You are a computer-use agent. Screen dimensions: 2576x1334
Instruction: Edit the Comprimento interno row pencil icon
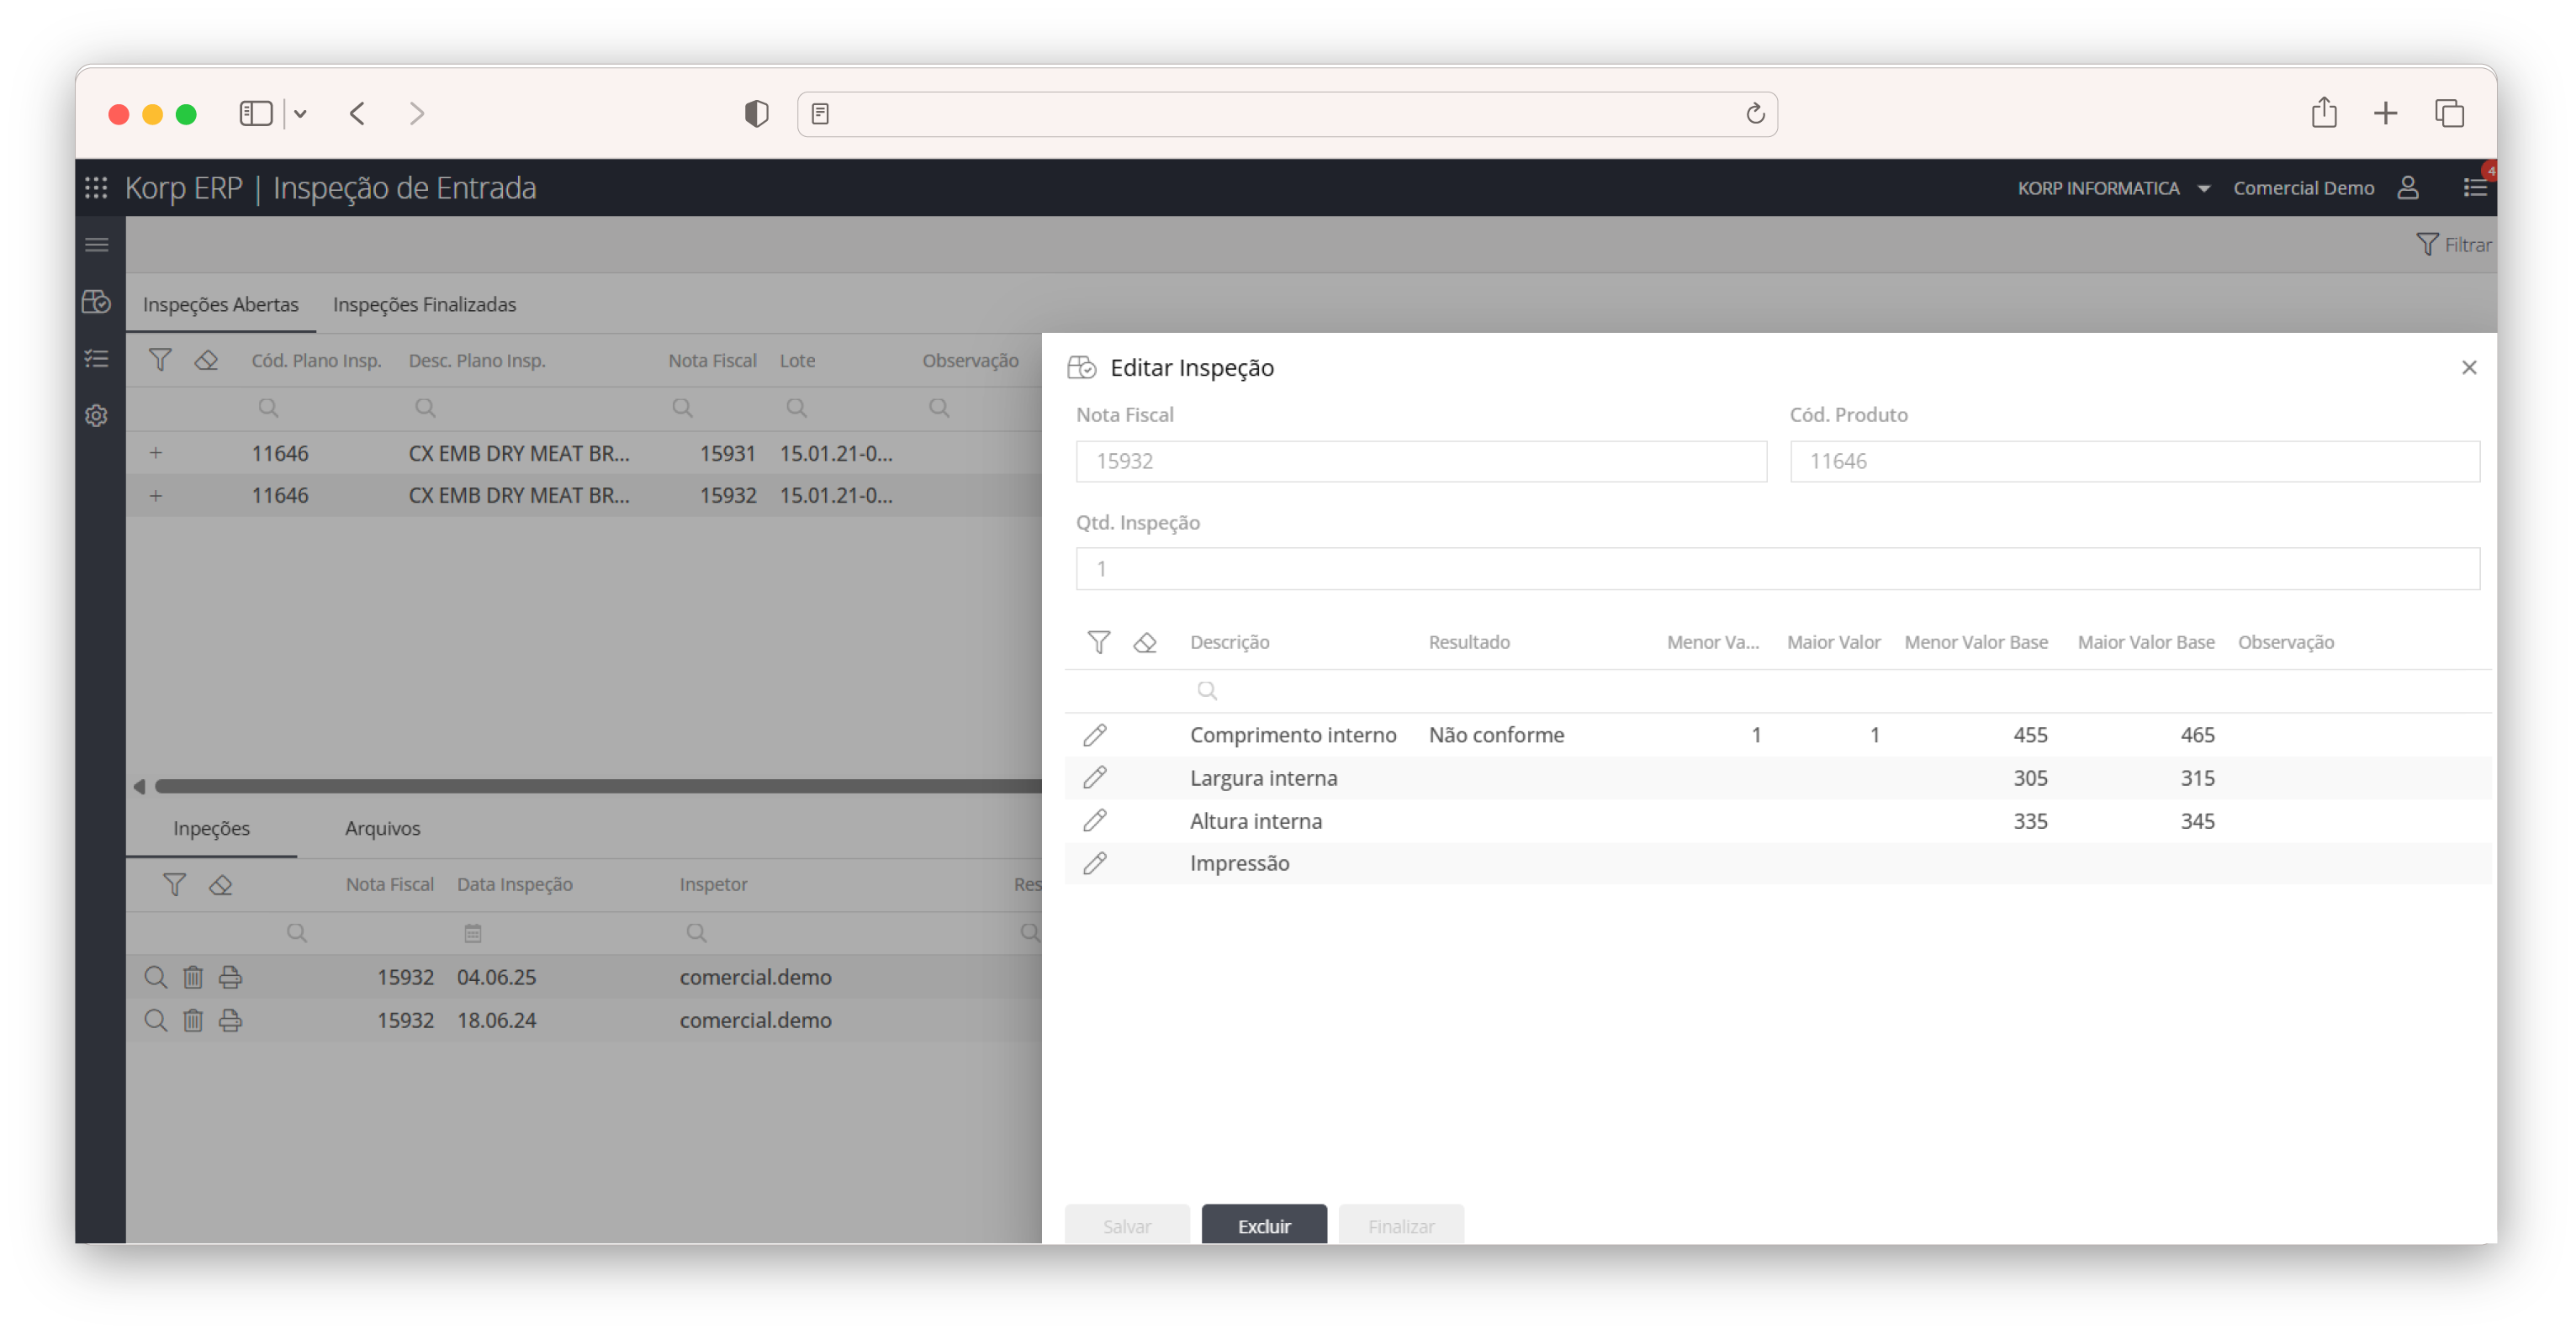pos(1094,736)
